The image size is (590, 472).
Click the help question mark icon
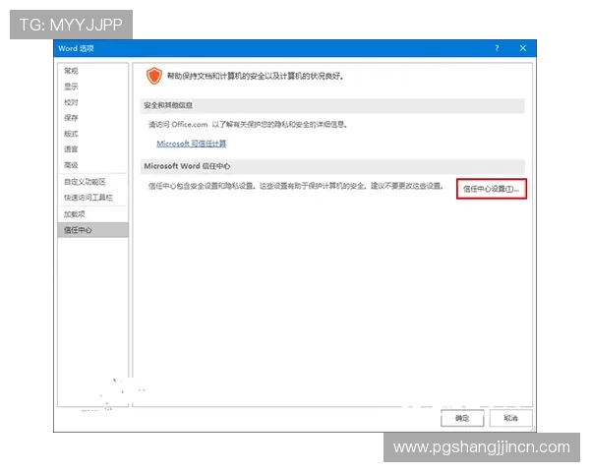tap(497, 48)
